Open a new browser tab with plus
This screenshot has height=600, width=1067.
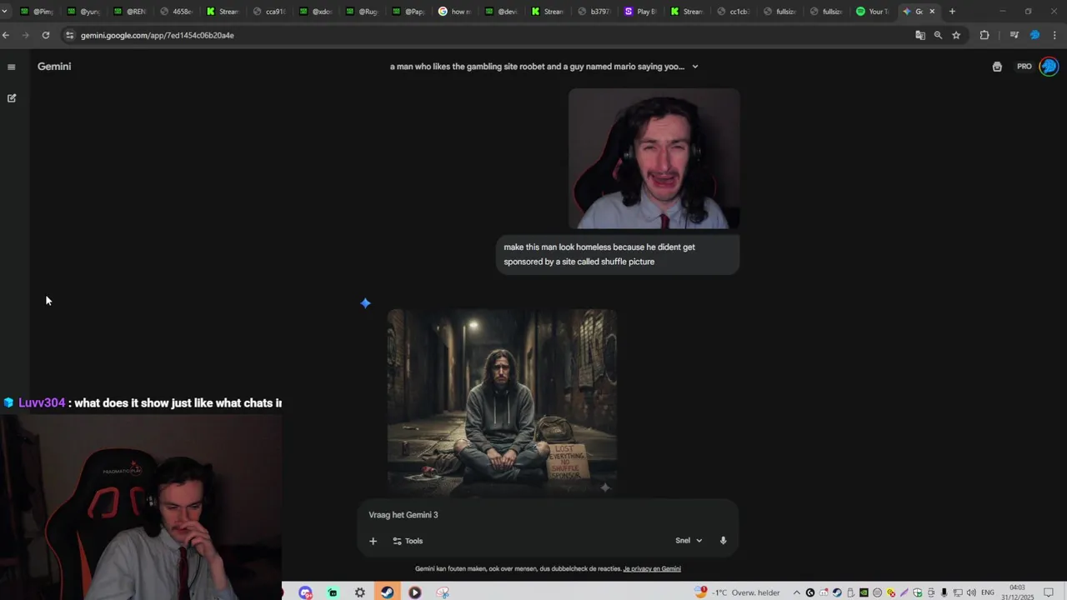click(952, 12)
